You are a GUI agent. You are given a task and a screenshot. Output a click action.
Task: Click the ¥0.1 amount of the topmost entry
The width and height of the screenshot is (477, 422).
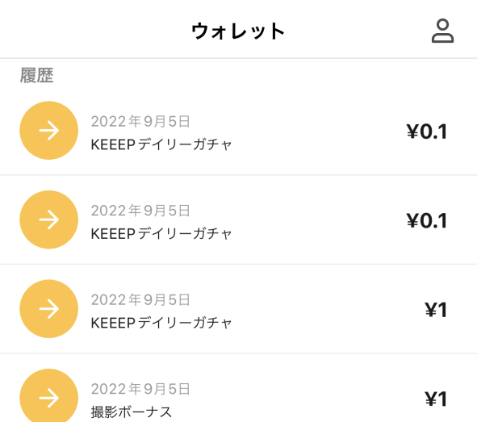point(426,132)
